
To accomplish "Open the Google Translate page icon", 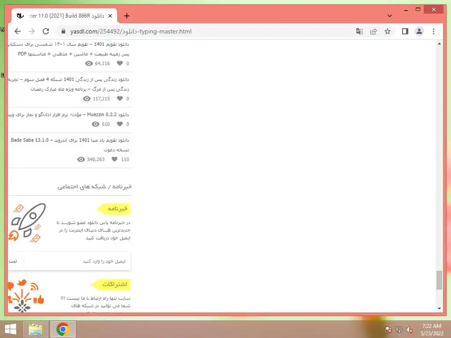I will coord(359,31).
